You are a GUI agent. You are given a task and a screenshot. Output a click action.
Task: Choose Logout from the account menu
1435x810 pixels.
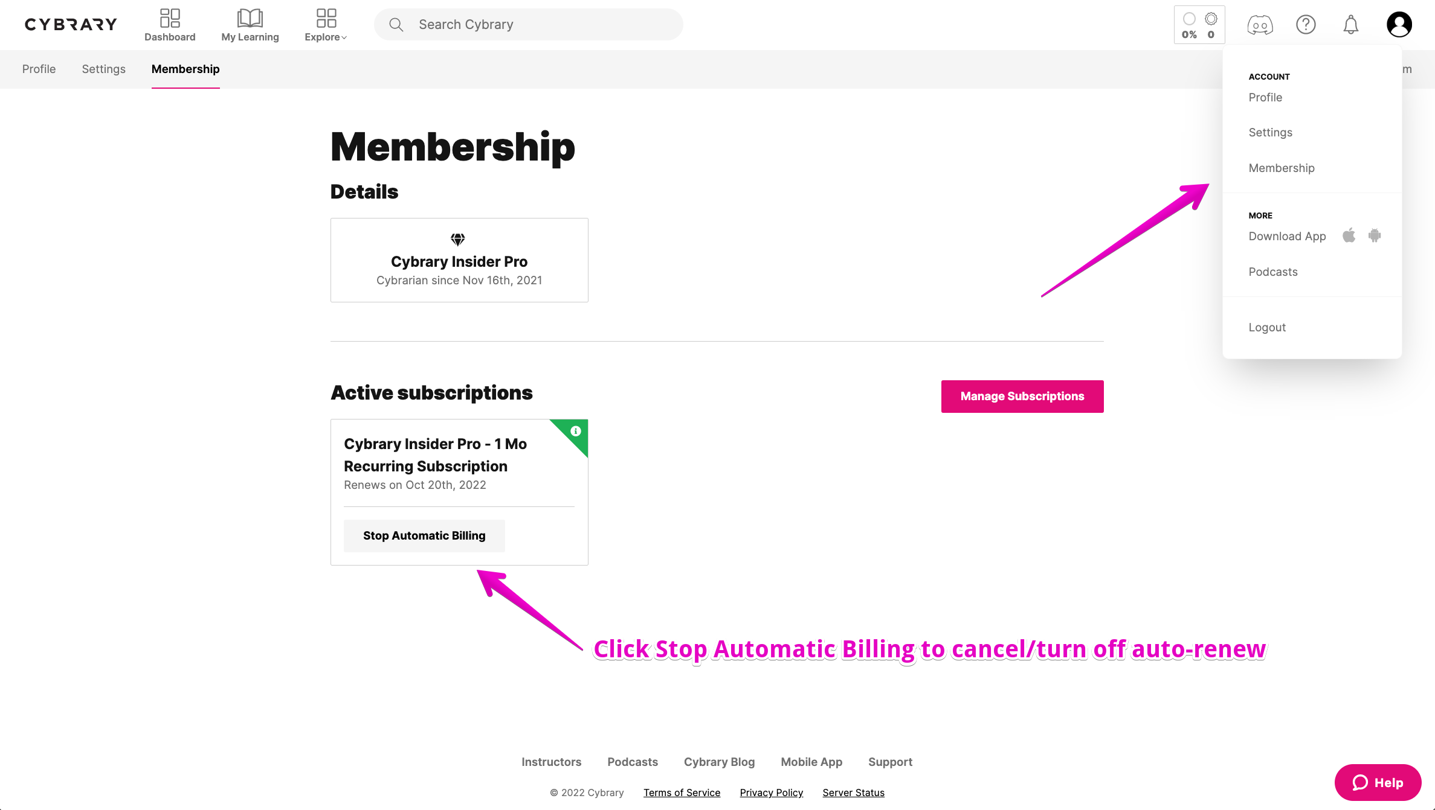tap(1267, 327)
